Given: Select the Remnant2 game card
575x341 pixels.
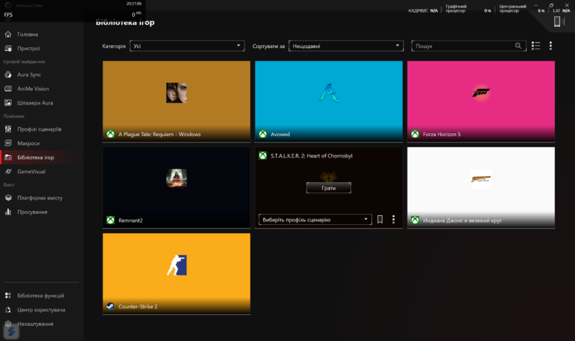Looking at the screenshot, I should tap(176, 188).
